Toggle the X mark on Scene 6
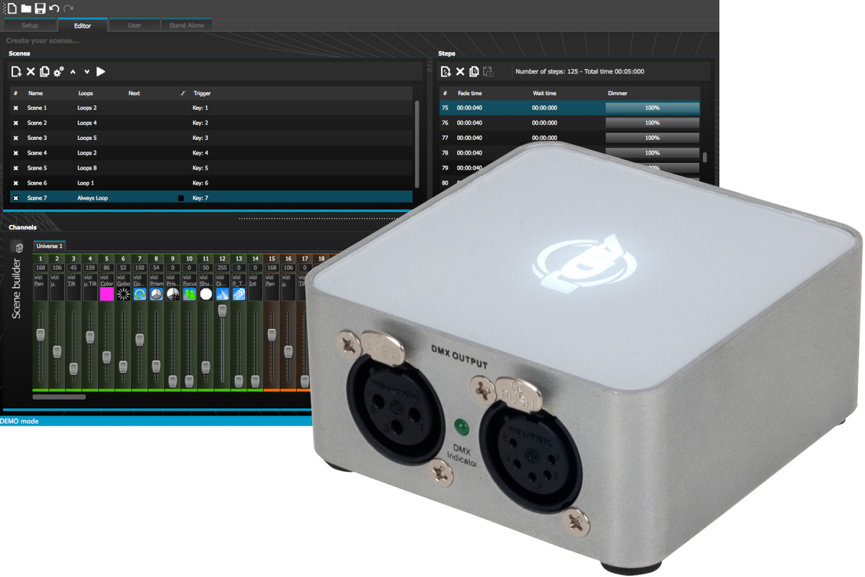The height and width of the screenshot is (577, 865). coord(16,183)
